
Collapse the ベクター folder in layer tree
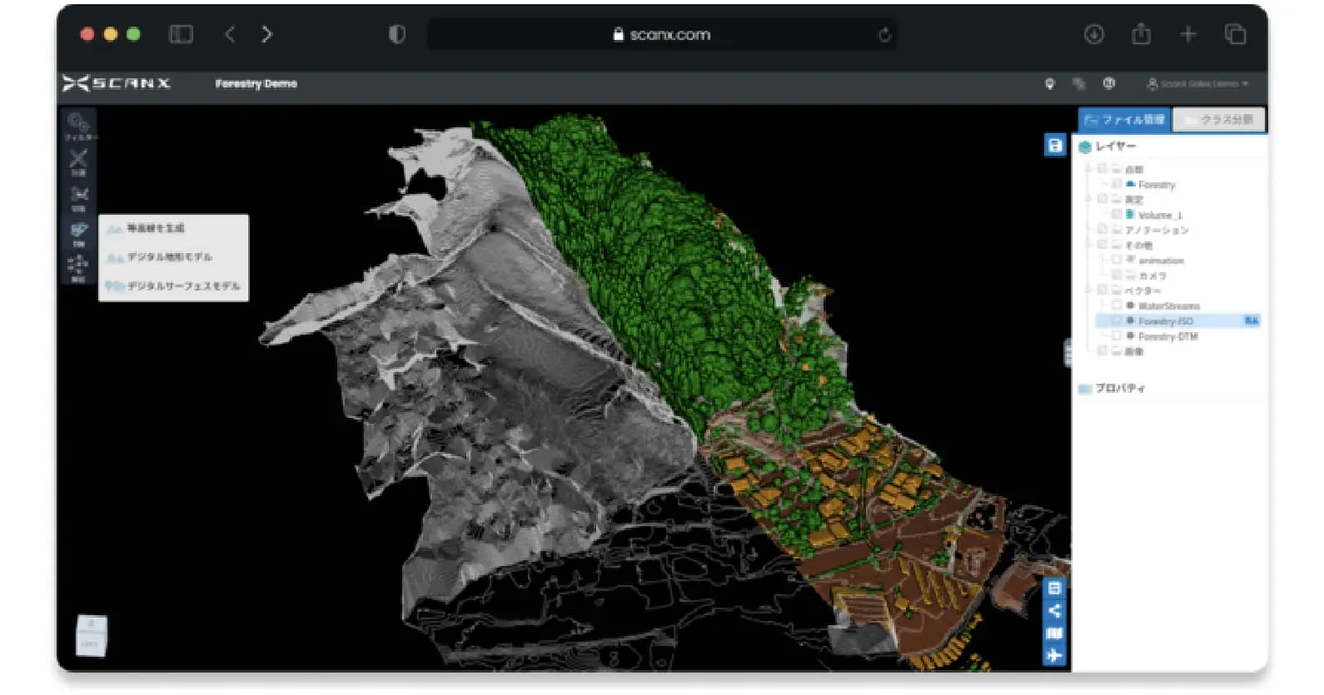pos(1088,290)
